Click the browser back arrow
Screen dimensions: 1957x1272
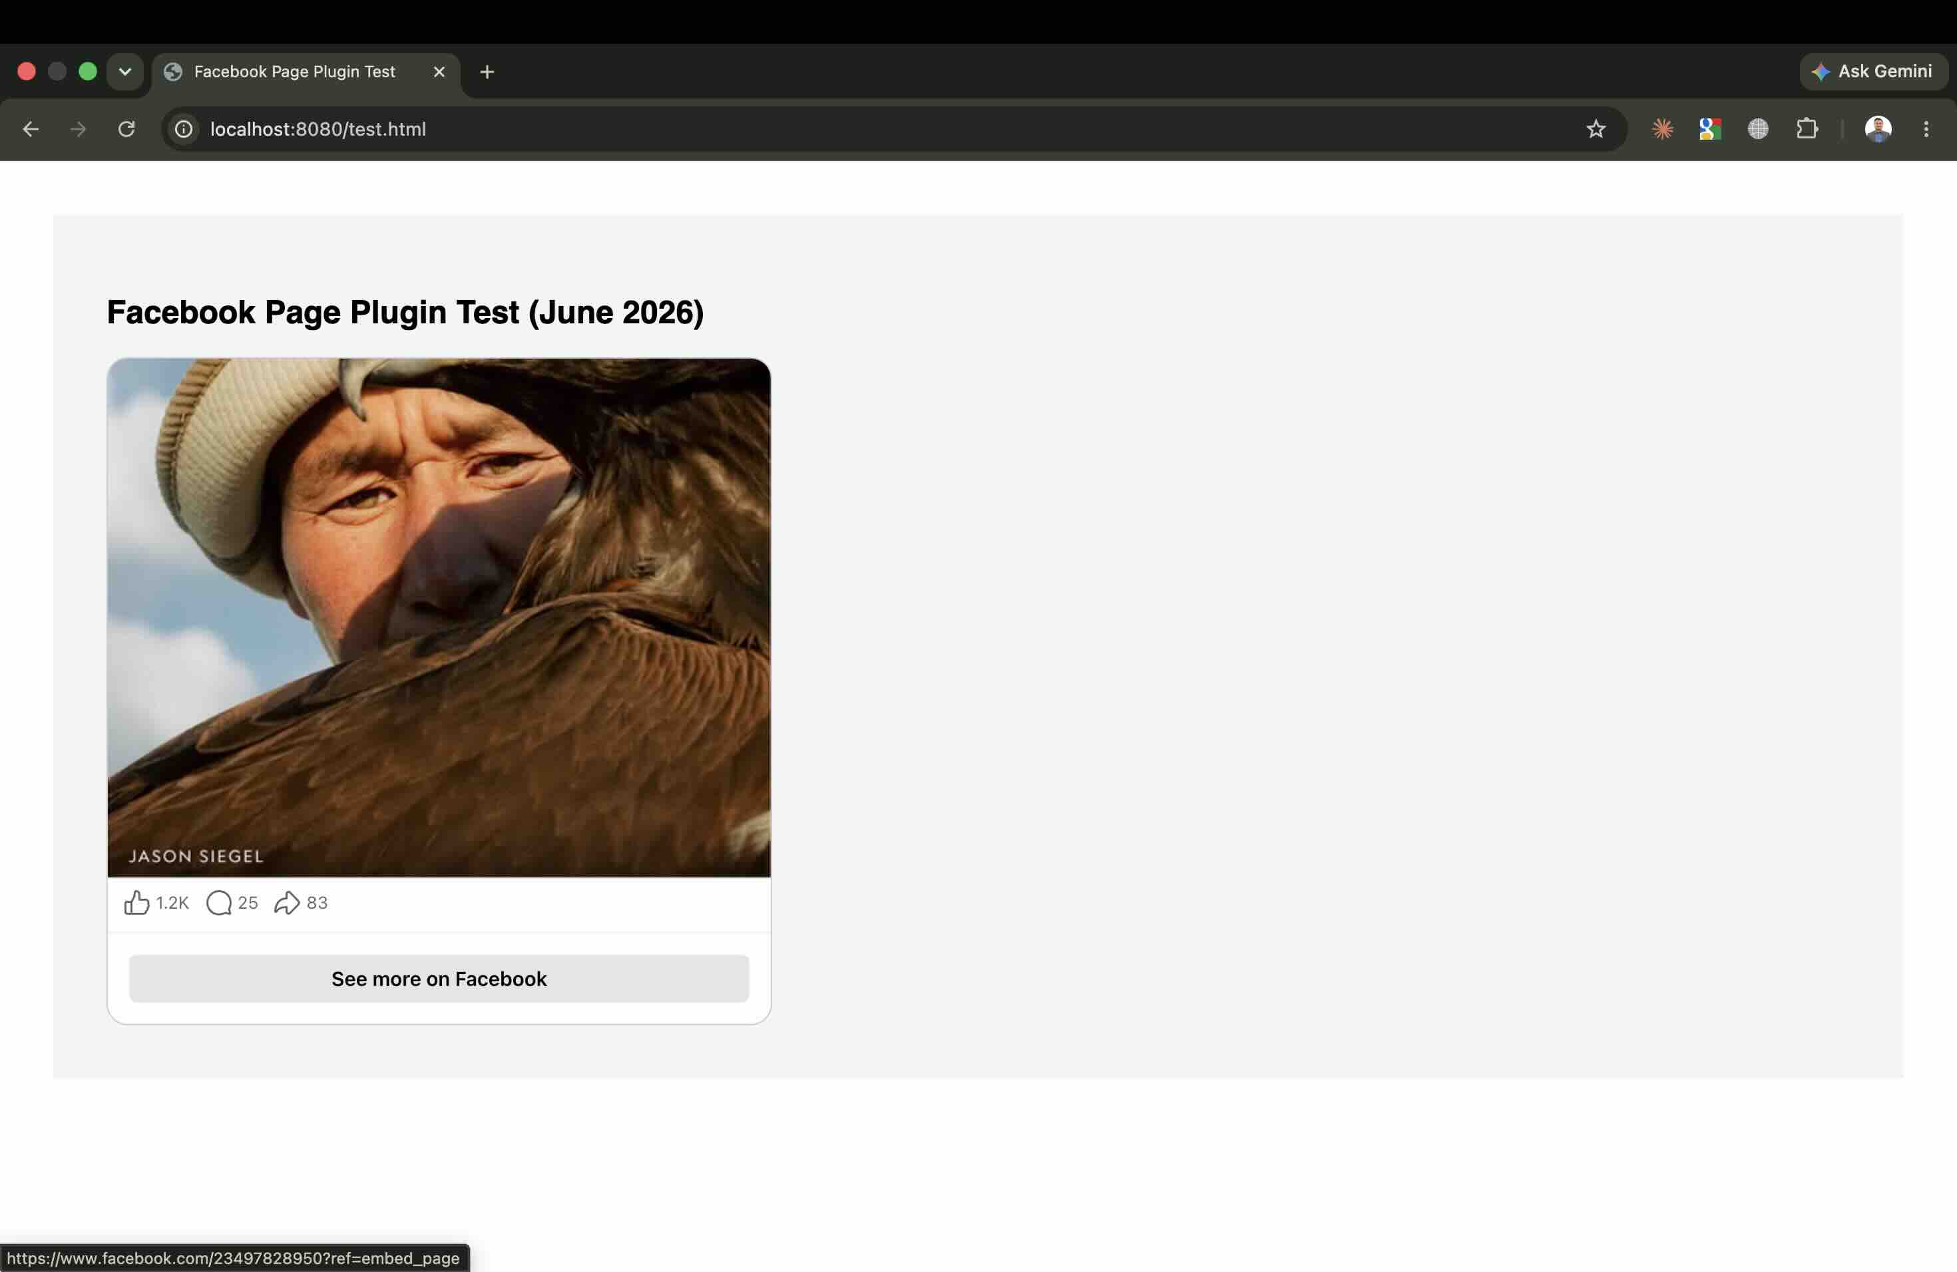[31, 129]
